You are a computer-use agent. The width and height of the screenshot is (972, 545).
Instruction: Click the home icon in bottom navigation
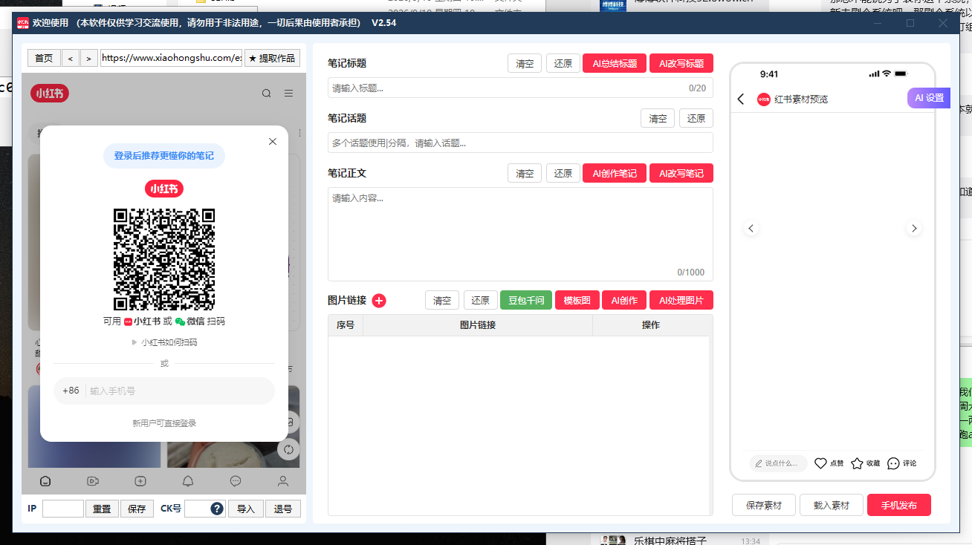pyautogui.click(x=45, y=481)
